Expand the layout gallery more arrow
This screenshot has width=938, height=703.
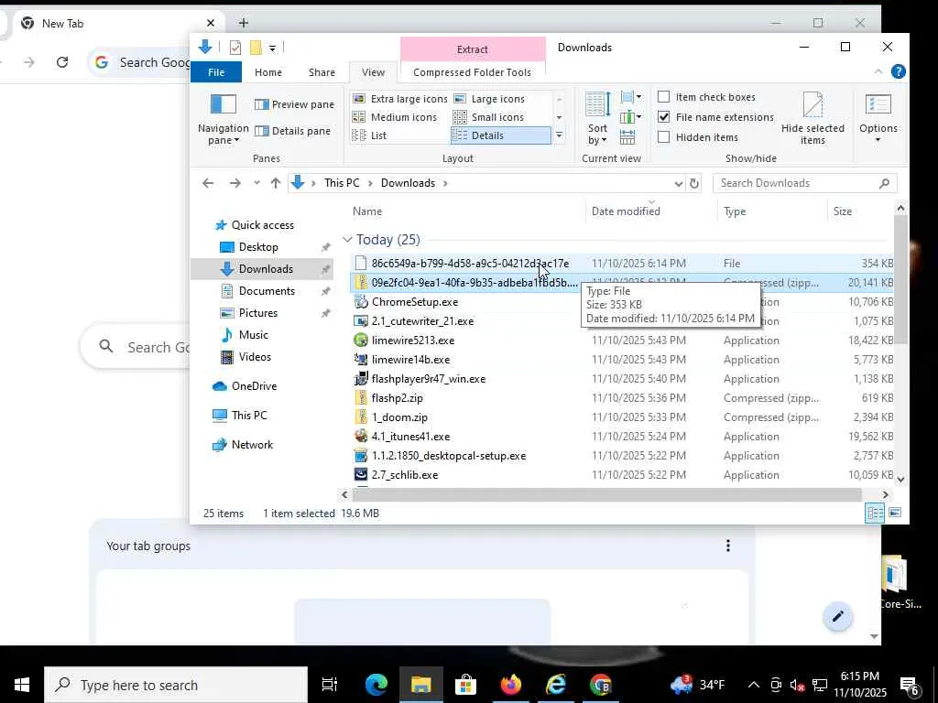pos(559,135)
